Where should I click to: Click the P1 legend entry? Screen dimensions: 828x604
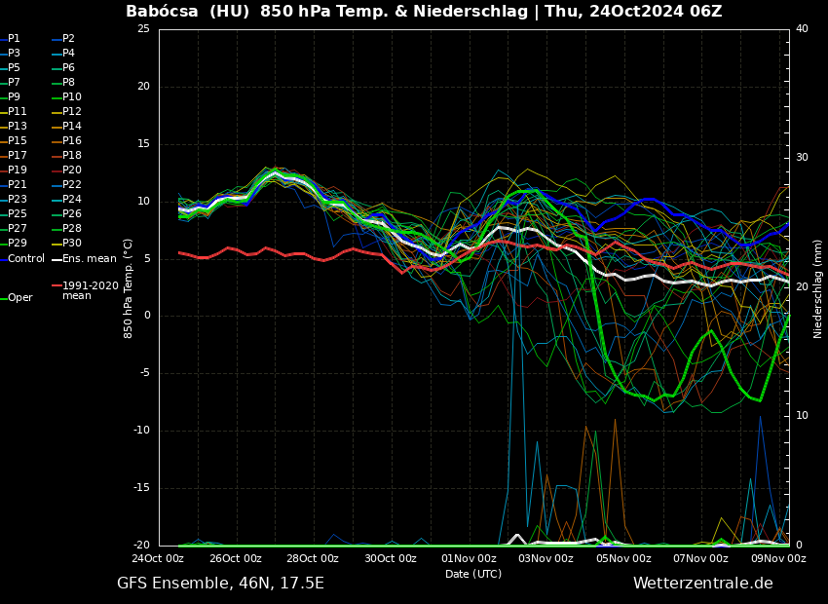[x=14, y=39]
